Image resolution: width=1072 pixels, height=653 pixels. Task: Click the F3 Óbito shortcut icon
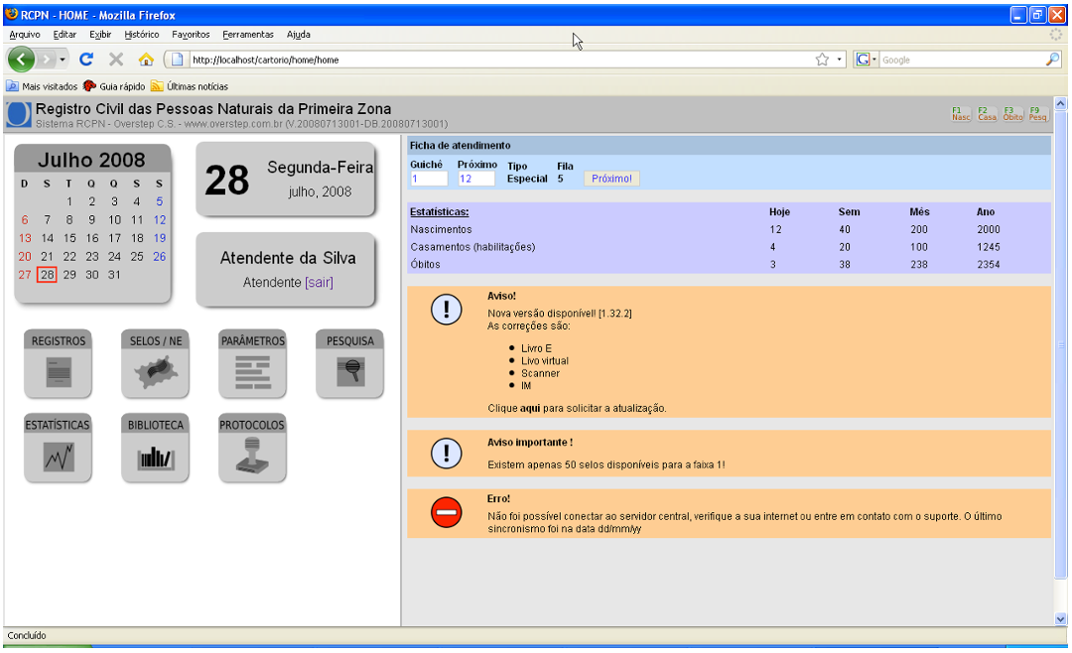tap(1012, 113)
